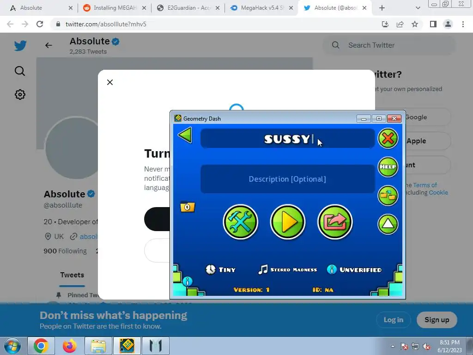Click the Version: 1 text

(x=251, y=290)
